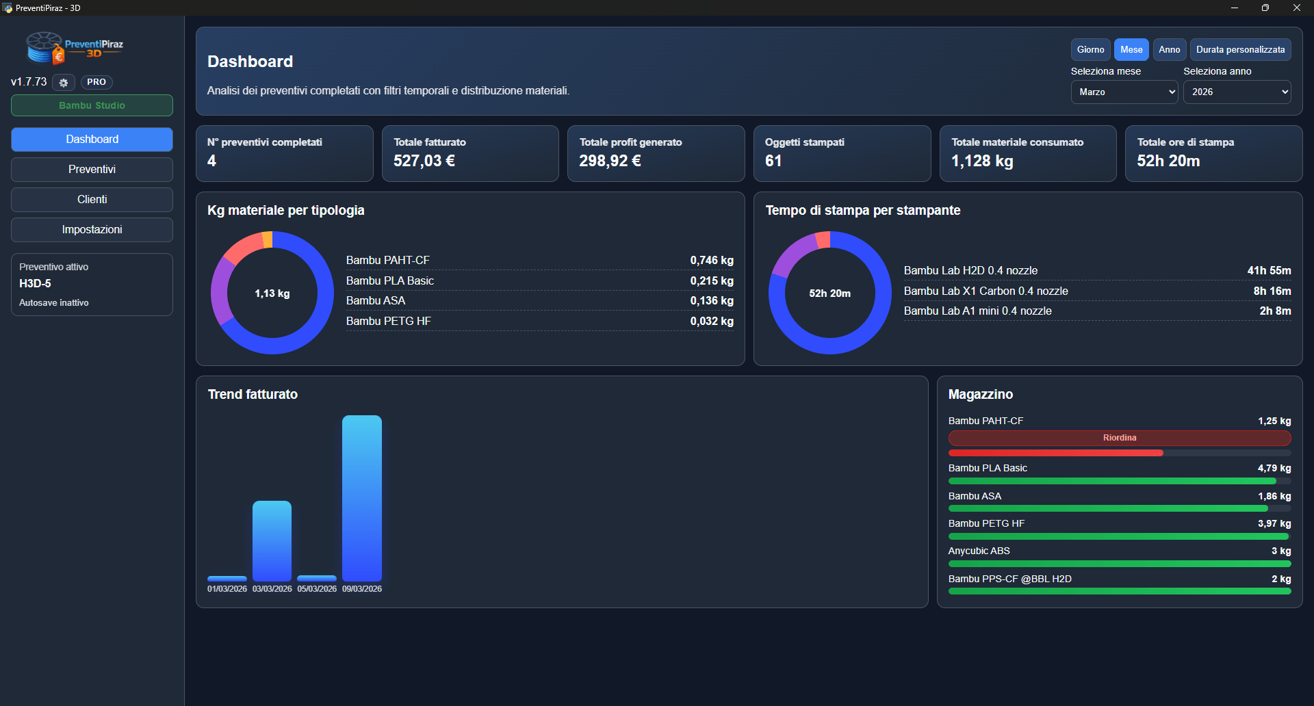Image resolution: width=1314 pixels, height=706 pixels.
Task: Click the Bambu PLA Basic stock bar
Action: pos(1119,482)
